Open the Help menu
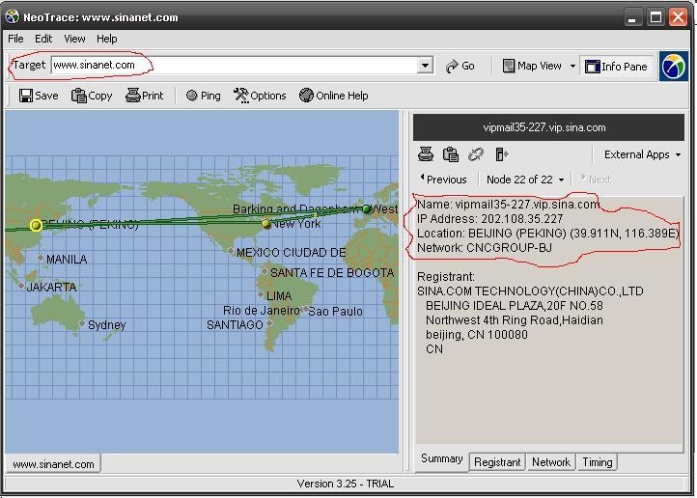Viewport: 697px width, 498px height. 107,39
